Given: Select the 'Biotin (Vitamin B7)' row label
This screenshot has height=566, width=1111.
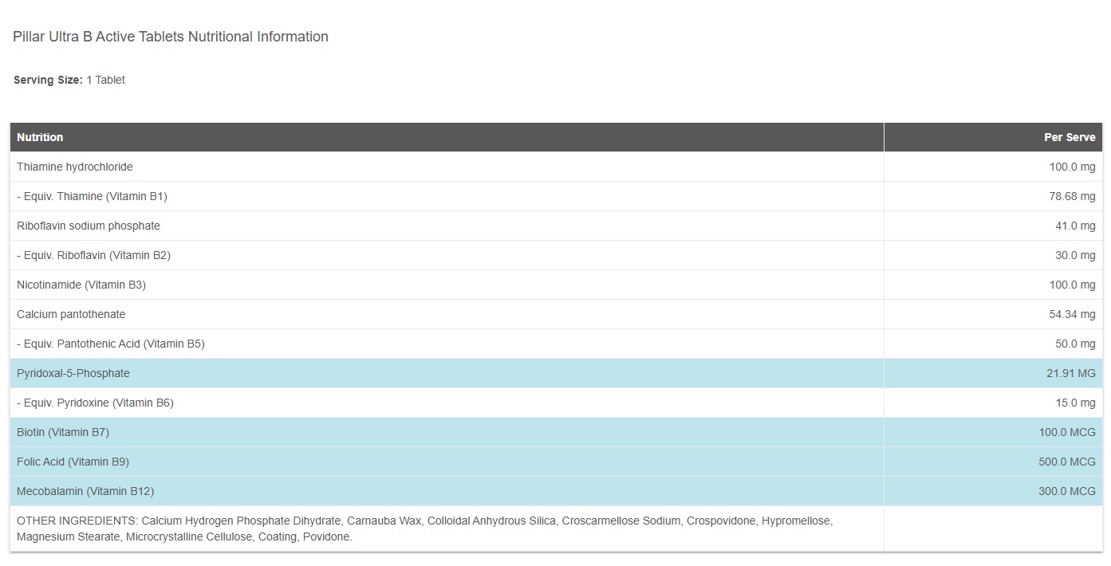Looking at the screenshot, I should coord(63,432).
